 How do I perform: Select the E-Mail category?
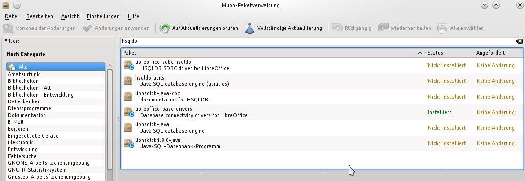(56, 122)
